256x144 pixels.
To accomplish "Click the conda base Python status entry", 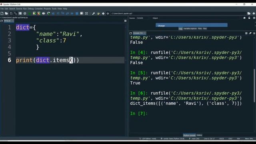I will pyautogui.click(x=172, y=139).
